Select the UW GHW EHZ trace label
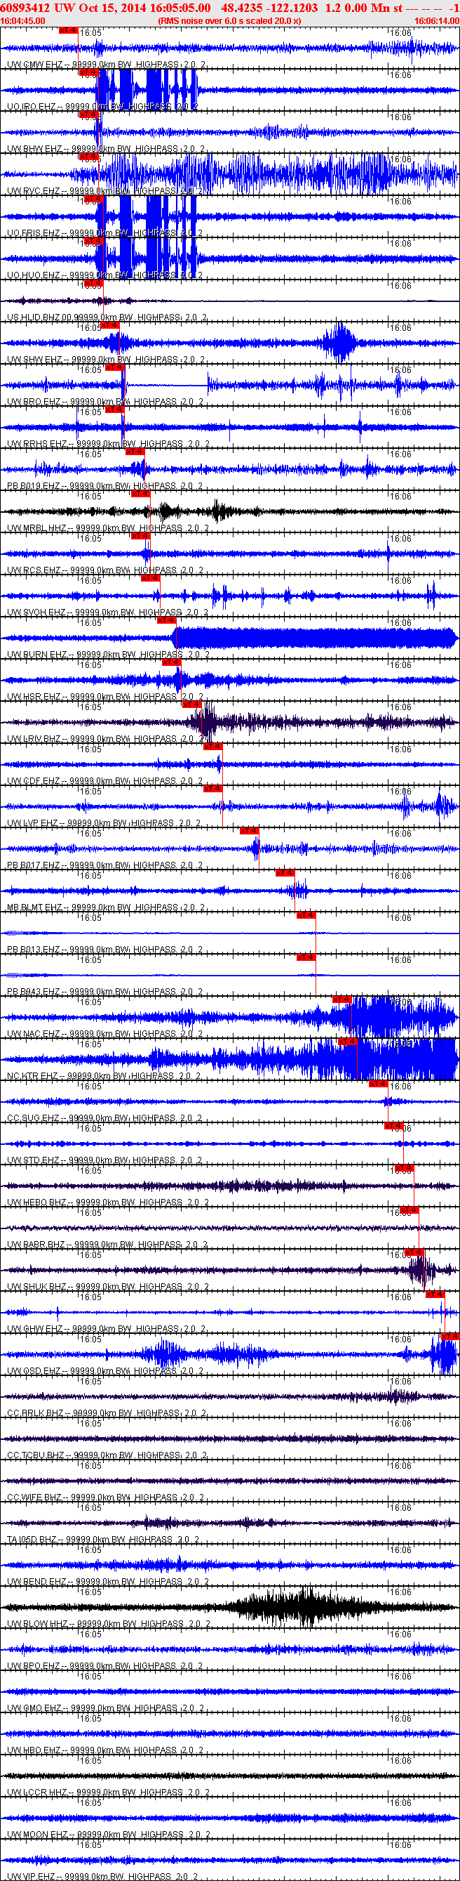 point(106,1330)
